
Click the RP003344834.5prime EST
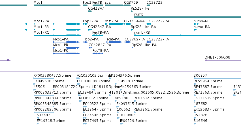[52, 98]
